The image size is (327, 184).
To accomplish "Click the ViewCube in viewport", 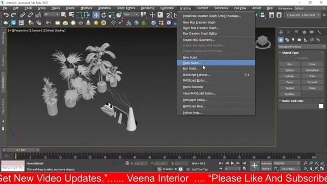I will [x=263, y=41].
